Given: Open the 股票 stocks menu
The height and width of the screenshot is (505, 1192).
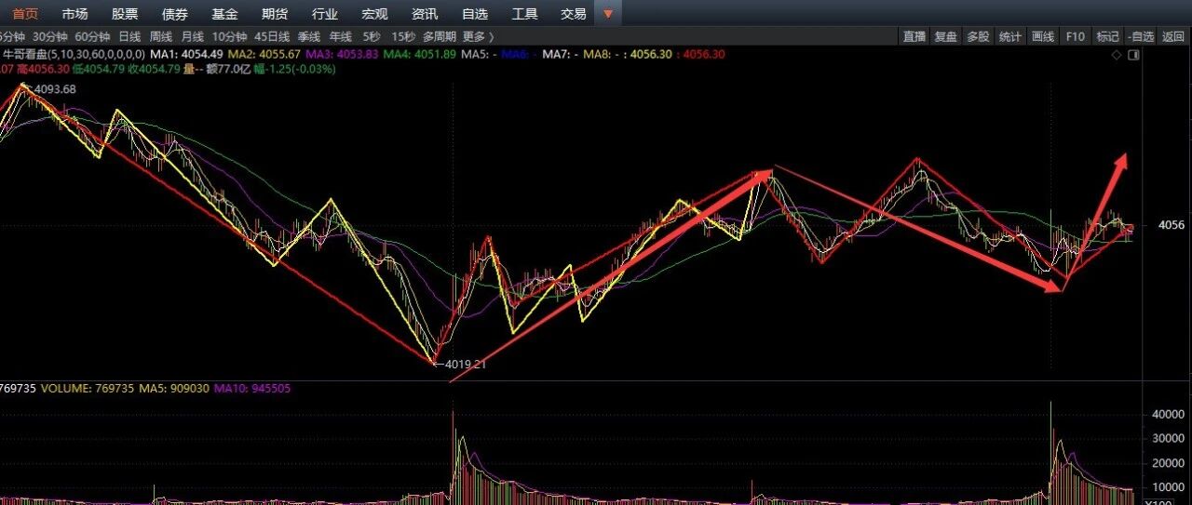Looking at the screenshot, I should coord(125,14).
